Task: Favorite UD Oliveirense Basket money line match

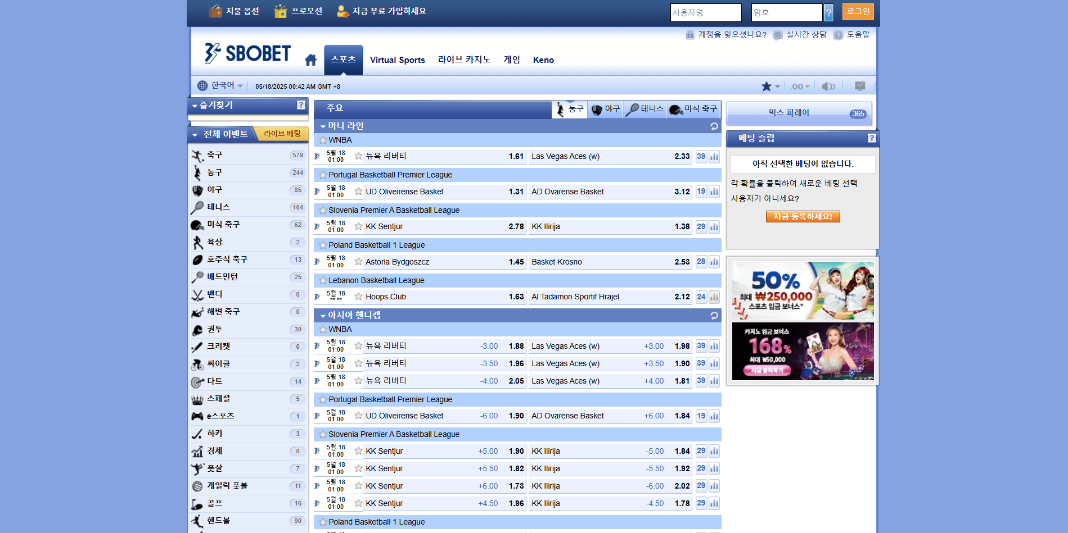Action: (x=358, y=192)
